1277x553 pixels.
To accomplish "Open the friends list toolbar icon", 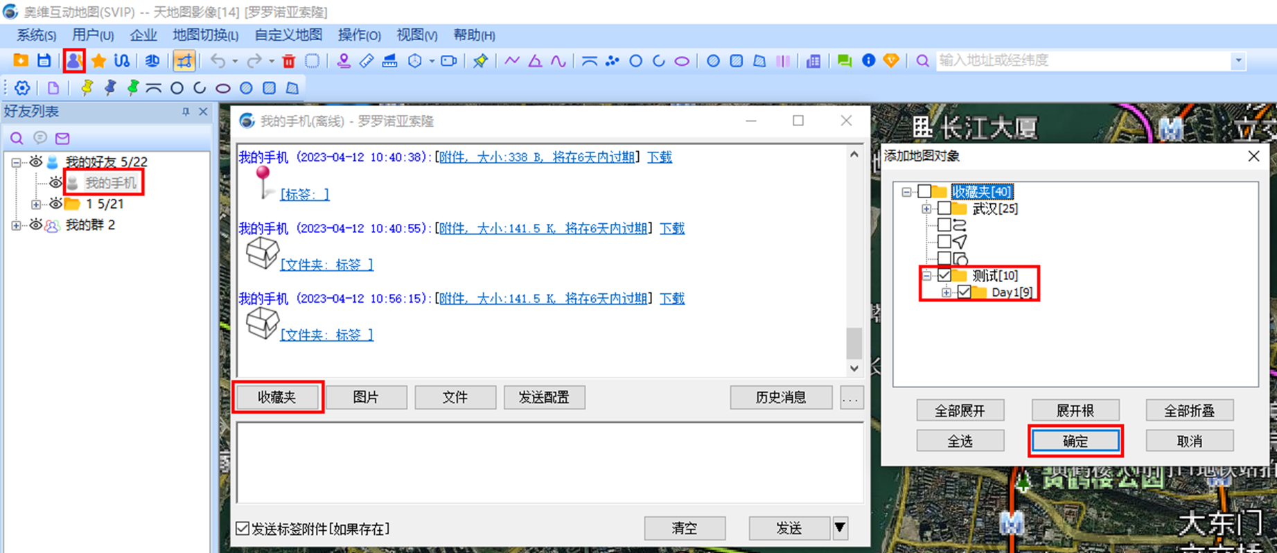I will [74, 61].
